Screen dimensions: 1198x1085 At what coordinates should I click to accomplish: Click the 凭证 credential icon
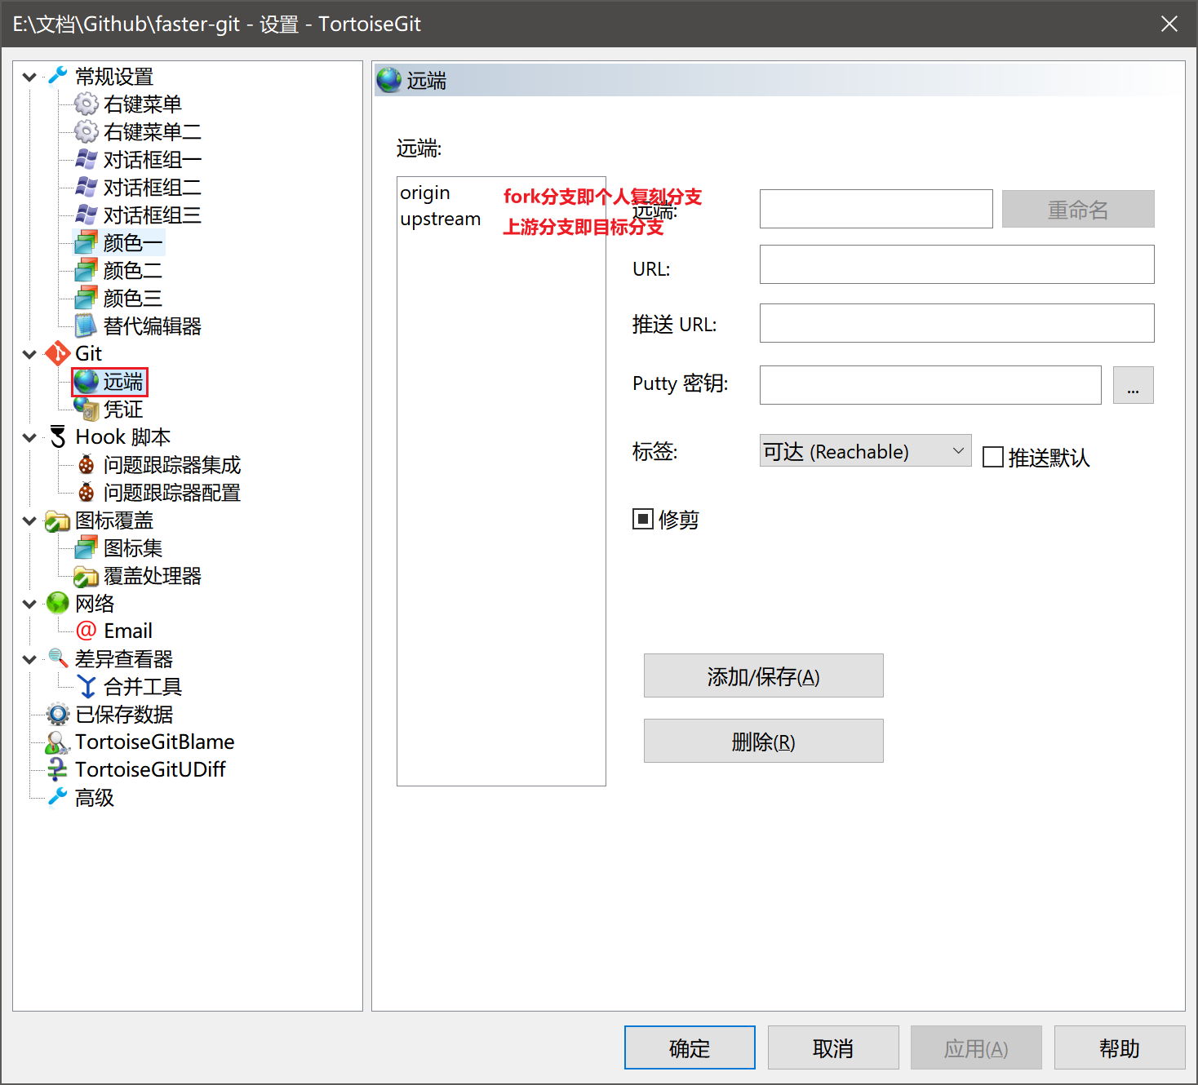(86, 410)
